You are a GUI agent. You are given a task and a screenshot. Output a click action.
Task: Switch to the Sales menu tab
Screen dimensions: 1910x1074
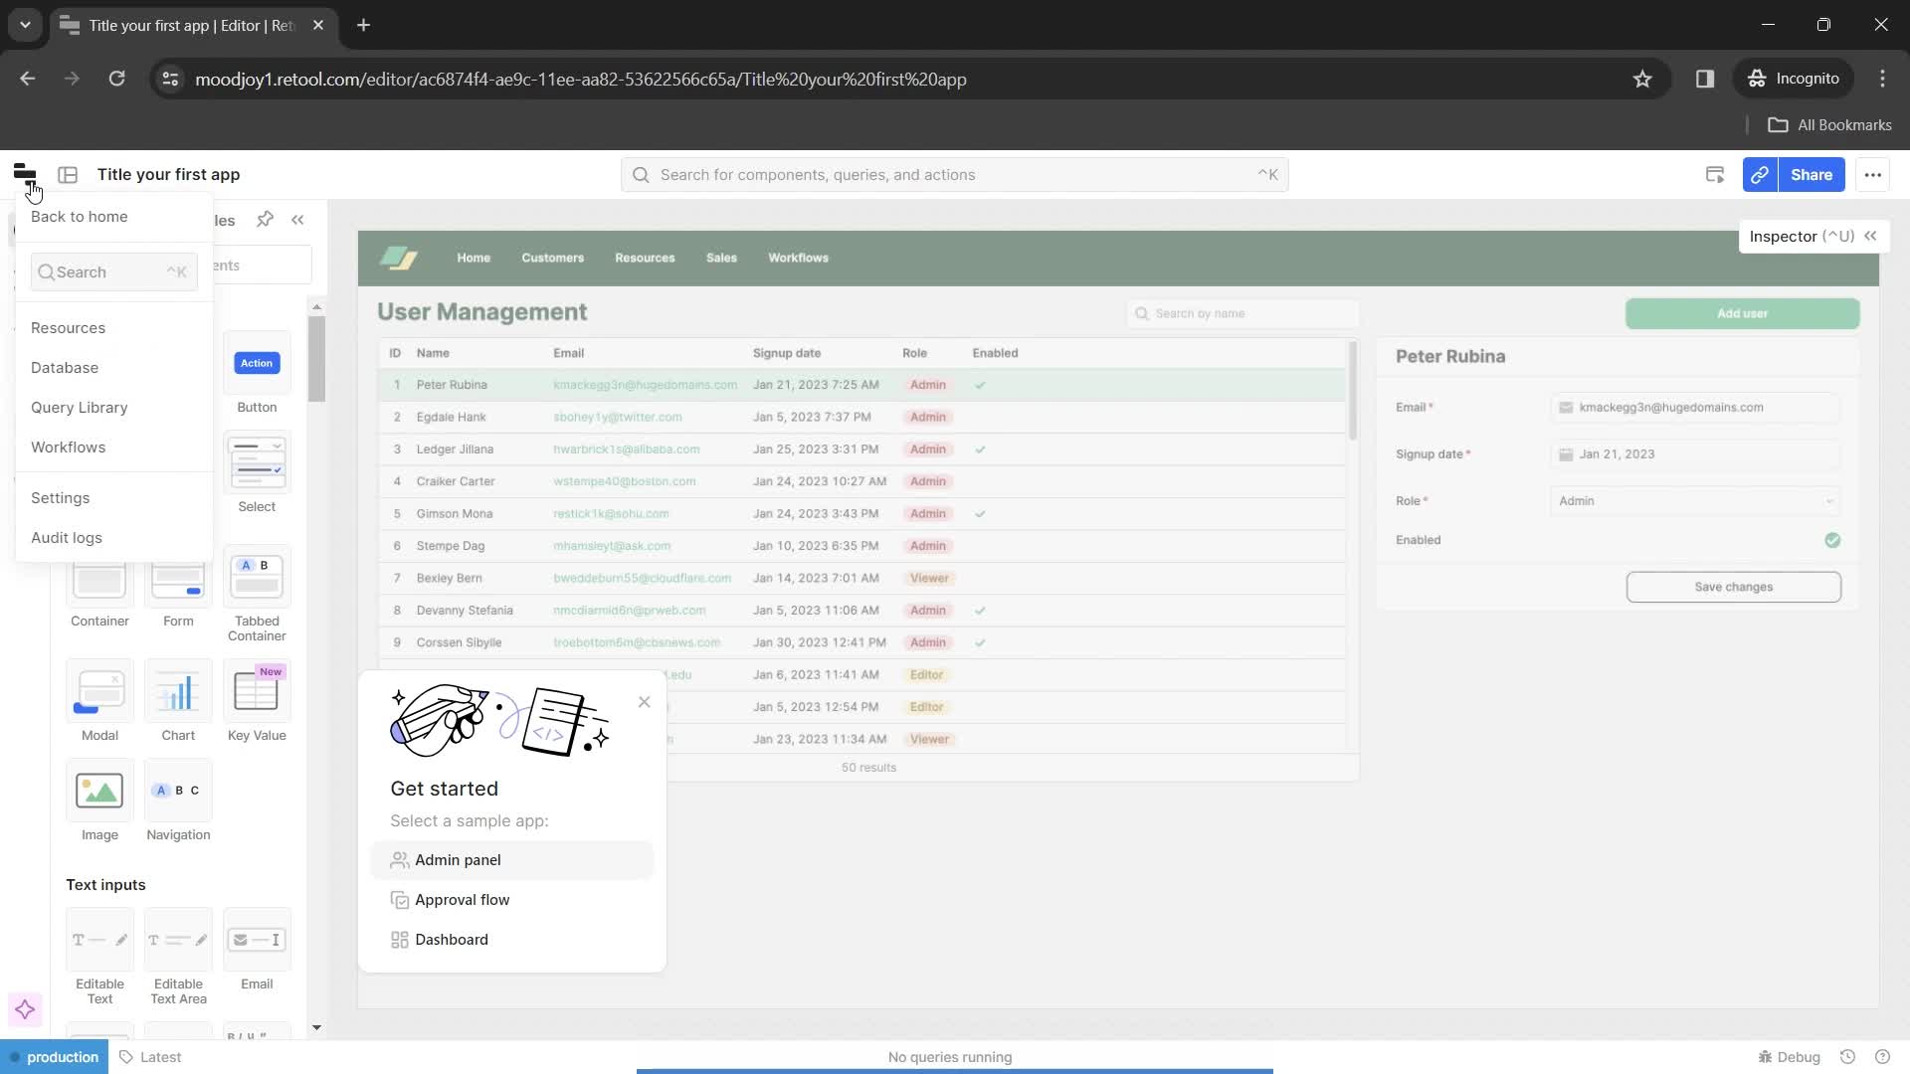coord(723,257)
